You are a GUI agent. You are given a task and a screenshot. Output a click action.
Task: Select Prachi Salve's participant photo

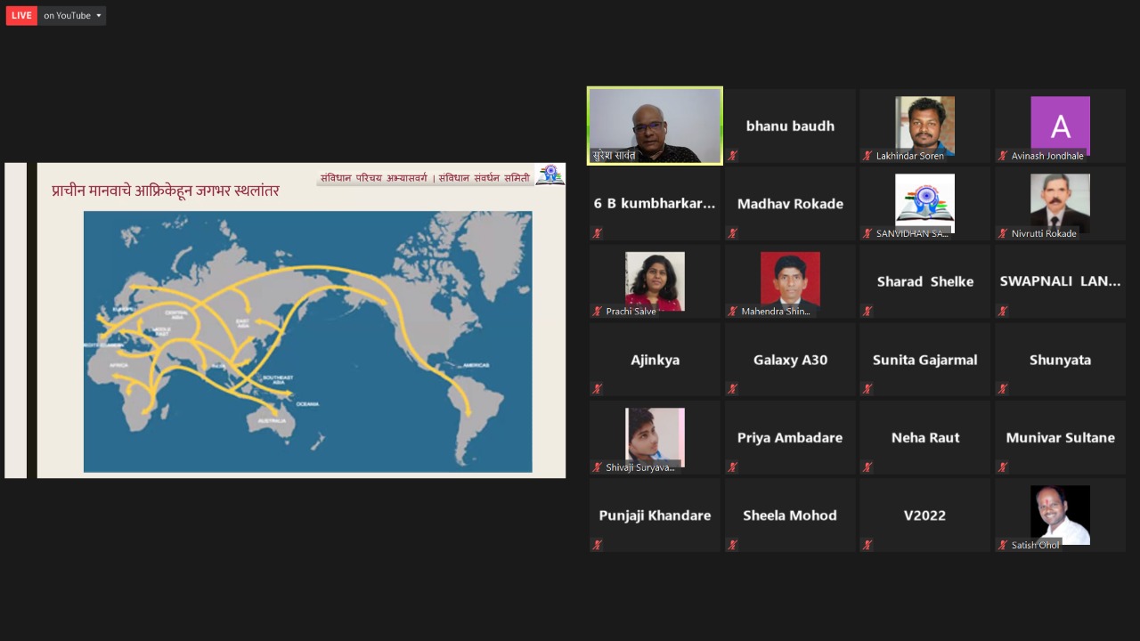tap(655, 280)
